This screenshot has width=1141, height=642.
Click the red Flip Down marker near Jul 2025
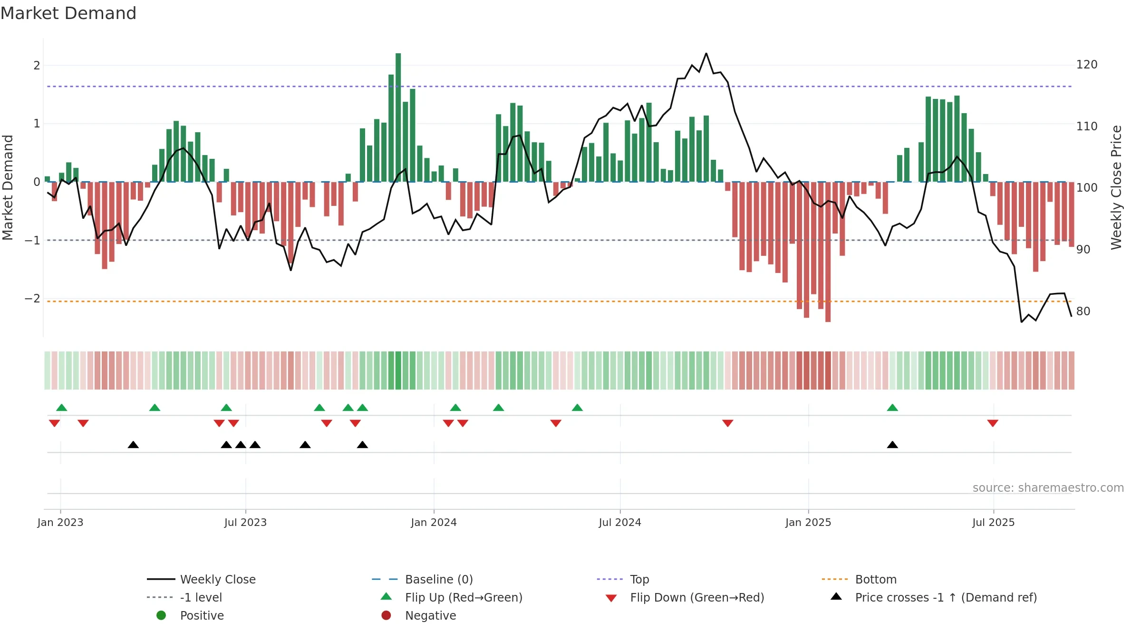click(993, 423)
